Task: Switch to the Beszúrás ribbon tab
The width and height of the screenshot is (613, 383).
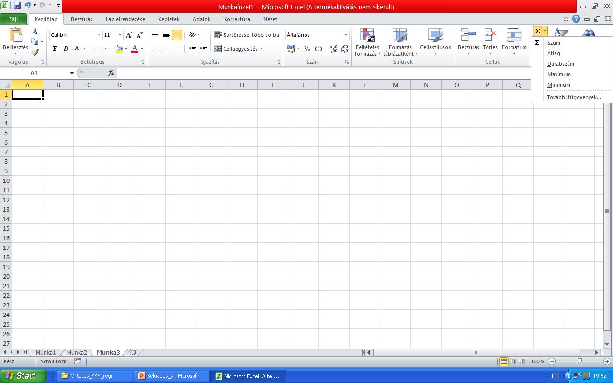Action: [81, 19]
